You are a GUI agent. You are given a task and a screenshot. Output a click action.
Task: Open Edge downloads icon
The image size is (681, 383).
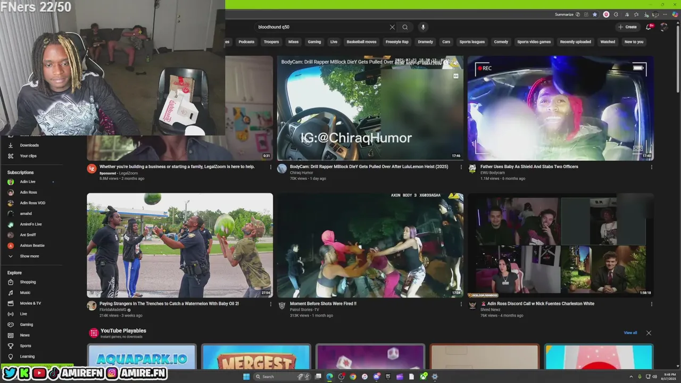[646, 14]
